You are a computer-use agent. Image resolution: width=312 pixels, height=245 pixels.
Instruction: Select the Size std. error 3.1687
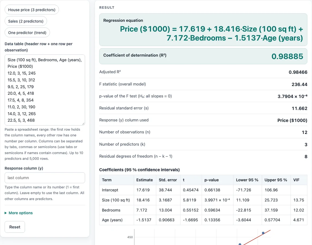pos(165,200)
